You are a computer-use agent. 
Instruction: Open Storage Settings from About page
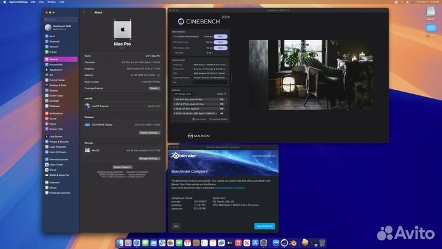point(149,159)
